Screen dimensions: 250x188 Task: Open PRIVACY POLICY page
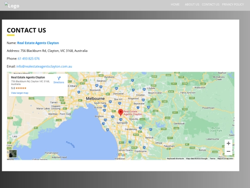pyautogui.click(x=233, y=5)
